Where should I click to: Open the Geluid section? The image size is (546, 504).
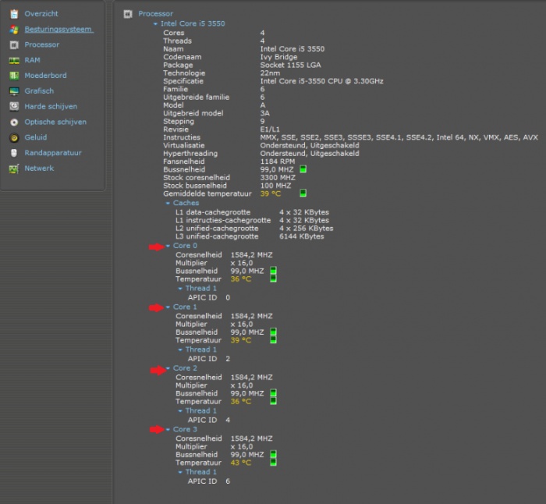point(36,137)
